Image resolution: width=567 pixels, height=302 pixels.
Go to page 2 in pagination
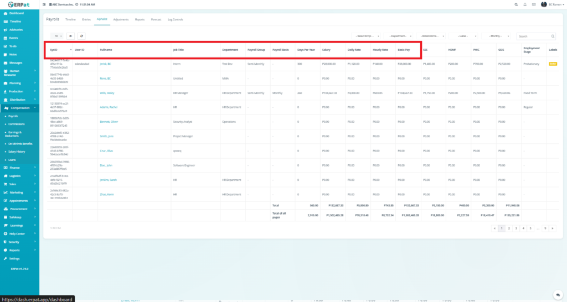point(509,228)
